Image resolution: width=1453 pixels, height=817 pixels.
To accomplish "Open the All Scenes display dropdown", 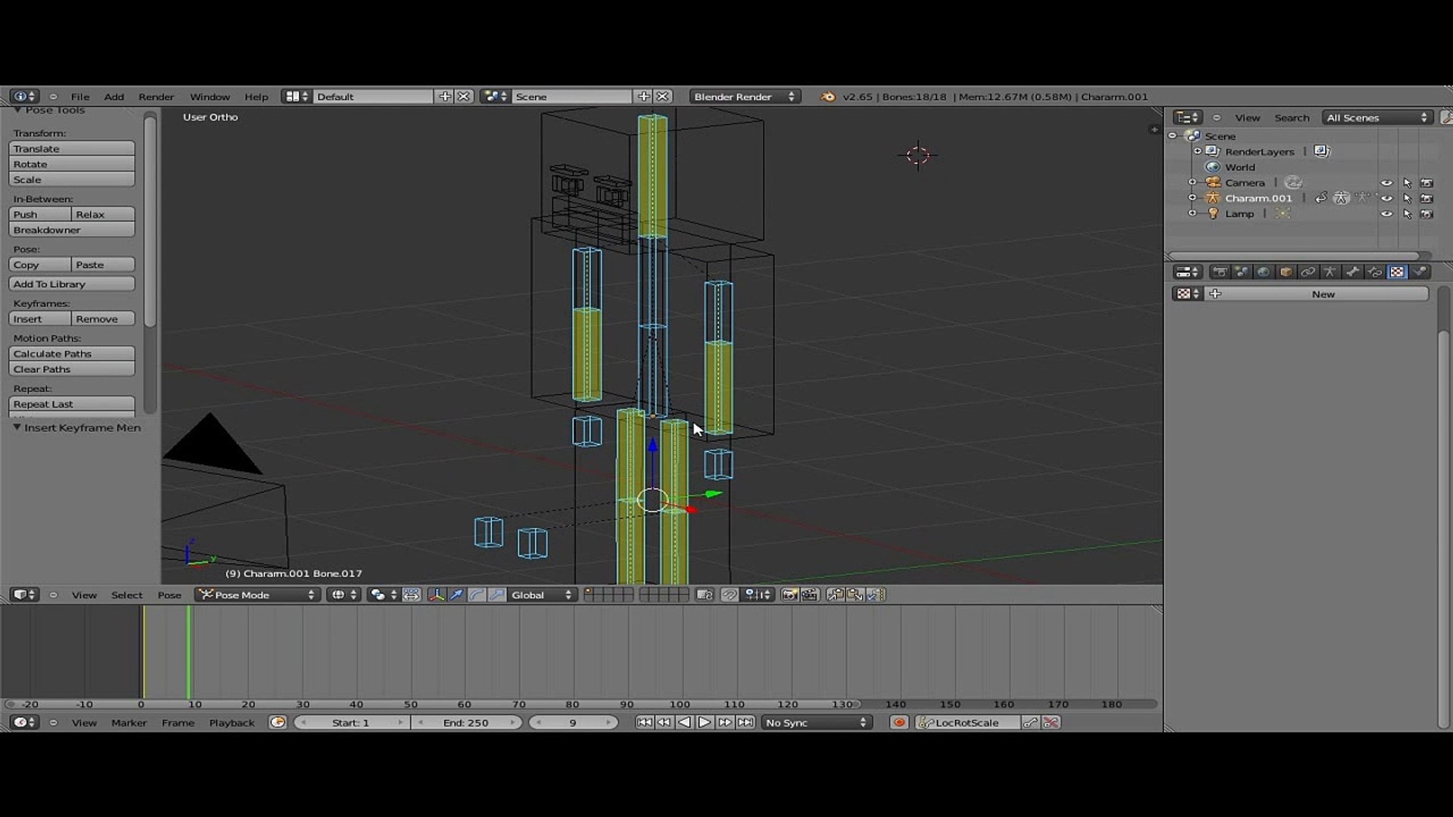I will pyautogui.click(x=1377, y=117).
